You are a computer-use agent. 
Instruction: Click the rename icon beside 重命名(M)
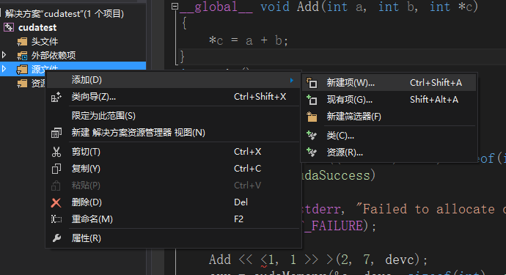(56, 219)
